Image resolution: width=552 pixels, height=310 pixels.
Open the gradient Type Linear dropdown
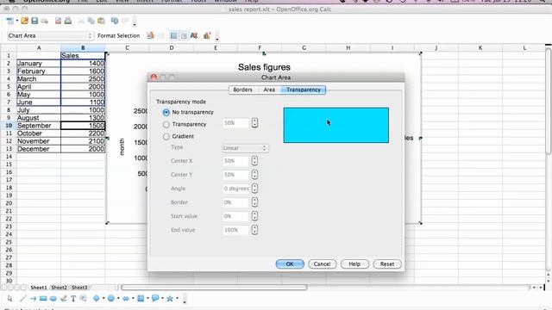pos(245,148)
